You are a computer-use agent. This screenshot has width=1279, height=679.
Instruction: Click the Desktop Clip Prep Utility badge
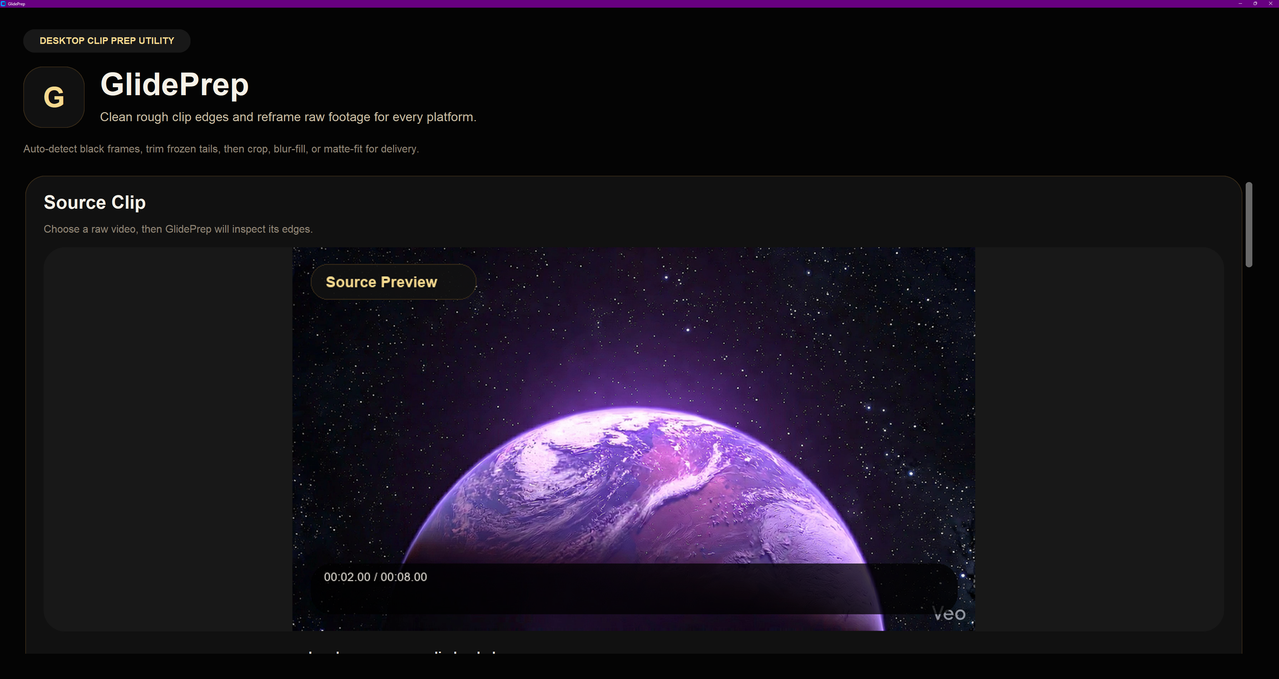tap(107, 41)
